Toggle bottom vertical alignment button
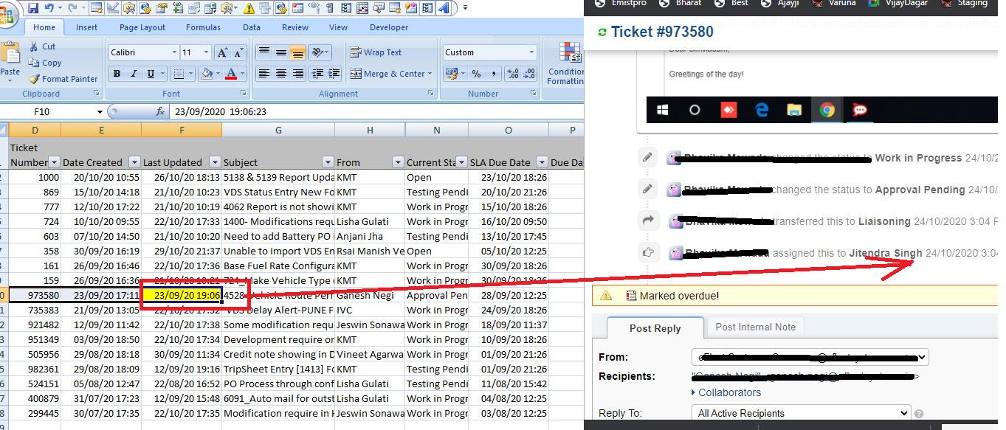This screenshot has width=1006, height=430. tap(297, 53)
